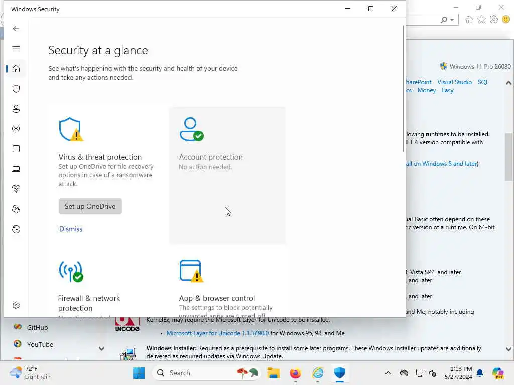The width and height of the screenshot is (514, 385).
Task: Open Firefox from the taskbar
Action: (295, 373)
